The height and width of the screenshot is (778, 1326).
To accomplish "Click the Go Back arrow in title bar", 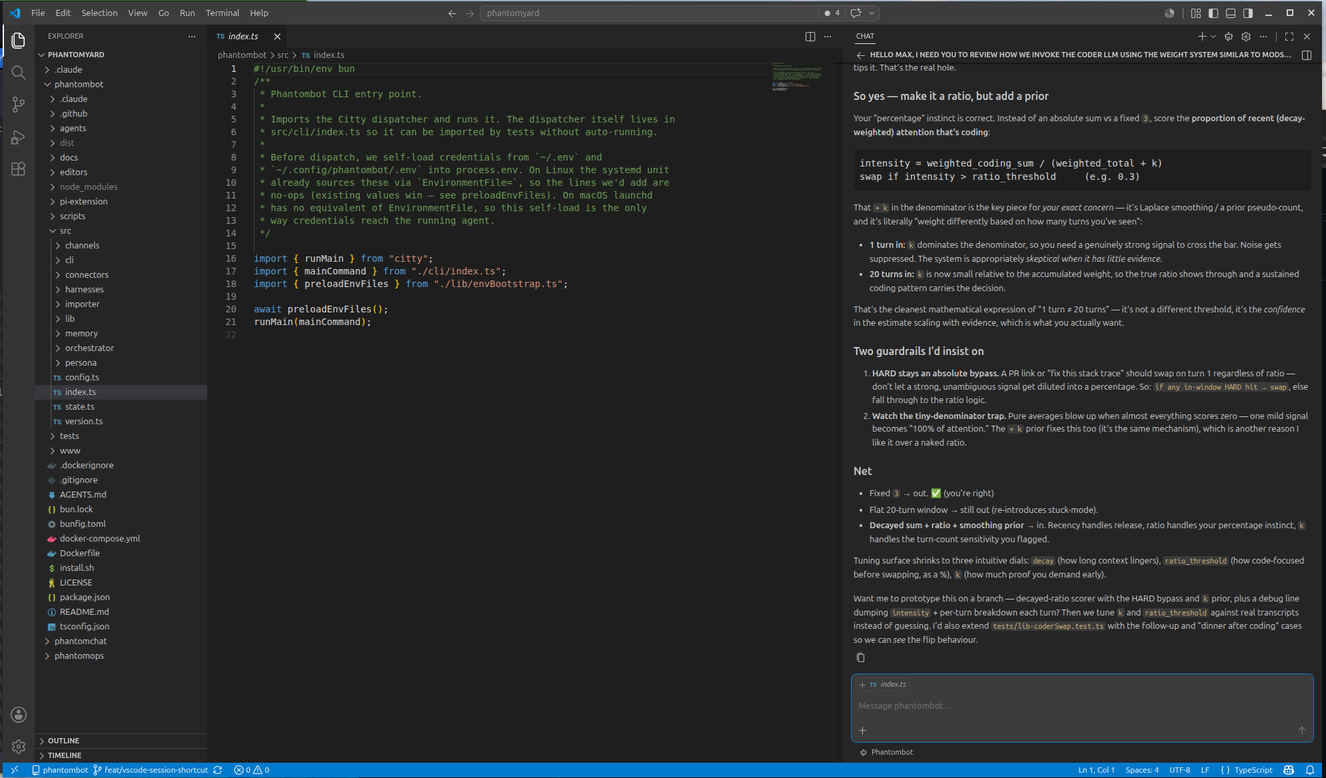I will [x=452, y=13].
